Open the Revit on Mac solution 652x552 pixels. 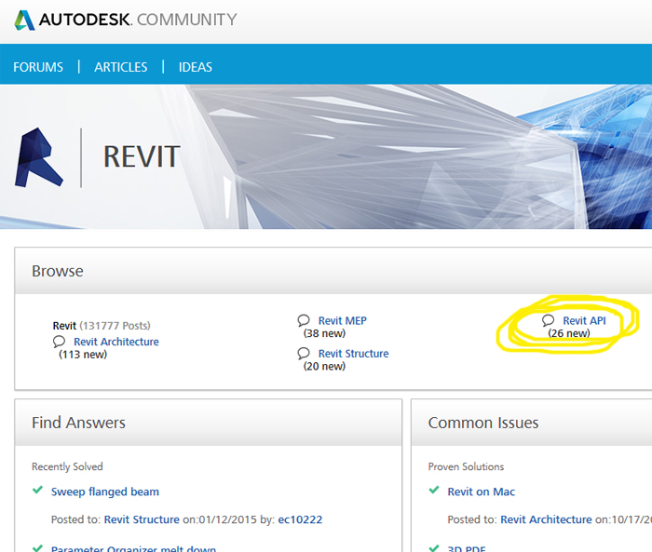tap(482, 491)
